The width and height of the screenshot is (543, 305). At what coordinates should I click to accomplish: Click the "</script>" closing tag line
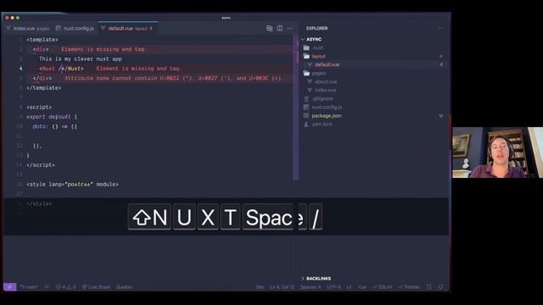click(x=41, y=165)
